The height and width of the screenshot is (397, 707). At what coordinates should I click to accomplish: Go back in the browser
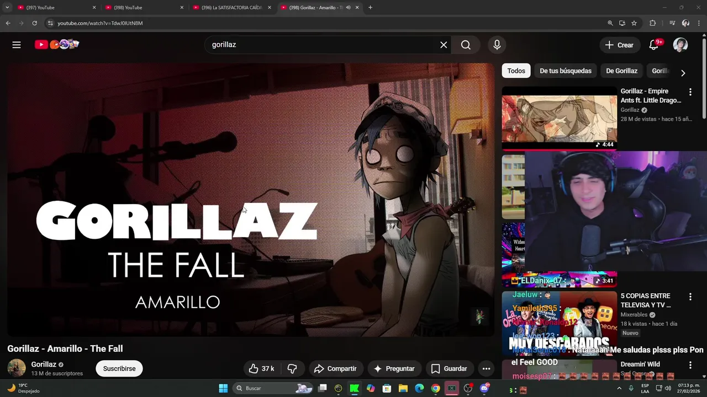point(8,23)
